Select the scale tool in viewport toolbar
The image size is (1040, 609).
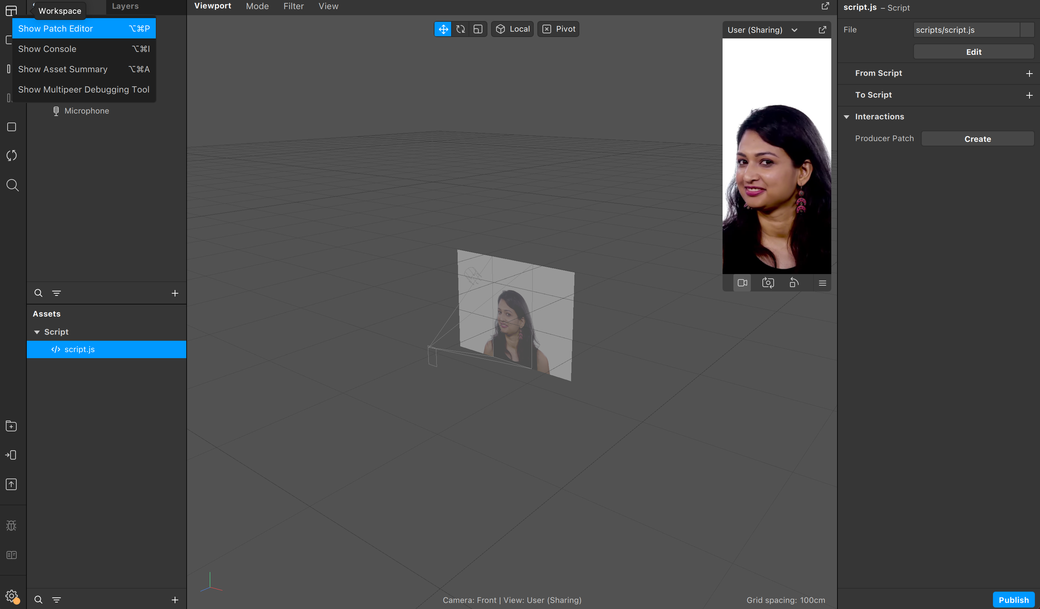tap(478, 29)
